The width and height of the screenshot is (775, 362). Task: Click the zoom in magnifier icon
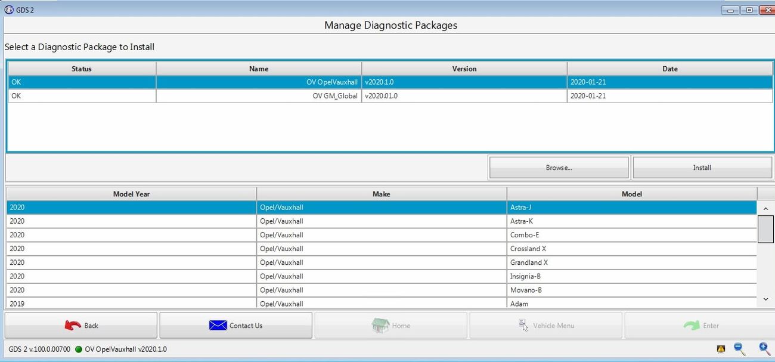[764, 348]
